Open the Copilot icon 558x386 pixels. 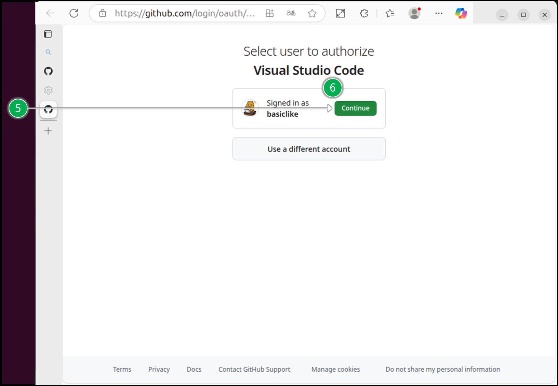pyautogui.click(x=461, y=13)
